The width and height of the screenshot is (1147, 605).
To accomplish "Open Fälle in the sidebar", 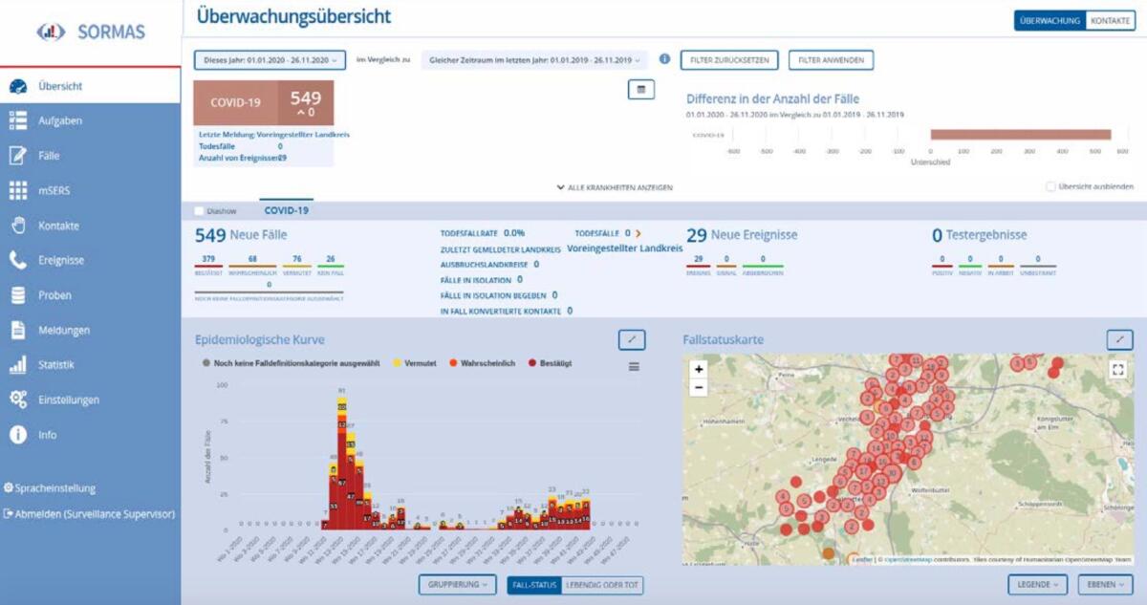I will pyautogui.click(x=50, y=156).
